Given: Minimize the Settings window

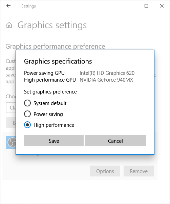Looking at the screenshot, I should pos(131,6).
